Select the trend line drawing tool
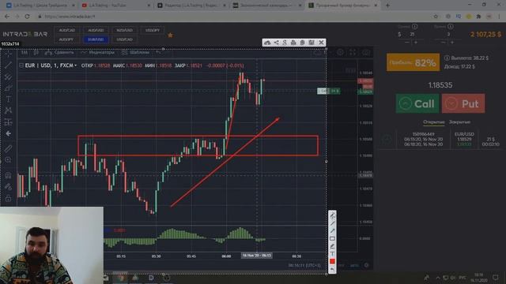The image size is (506, 284). point(9,65)
